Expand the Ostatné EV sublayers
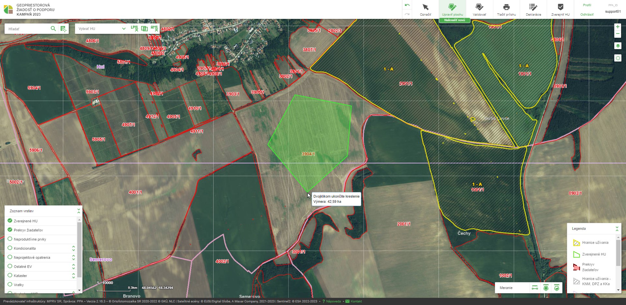This screenshot has height=305, width=626. click(73, 267)
